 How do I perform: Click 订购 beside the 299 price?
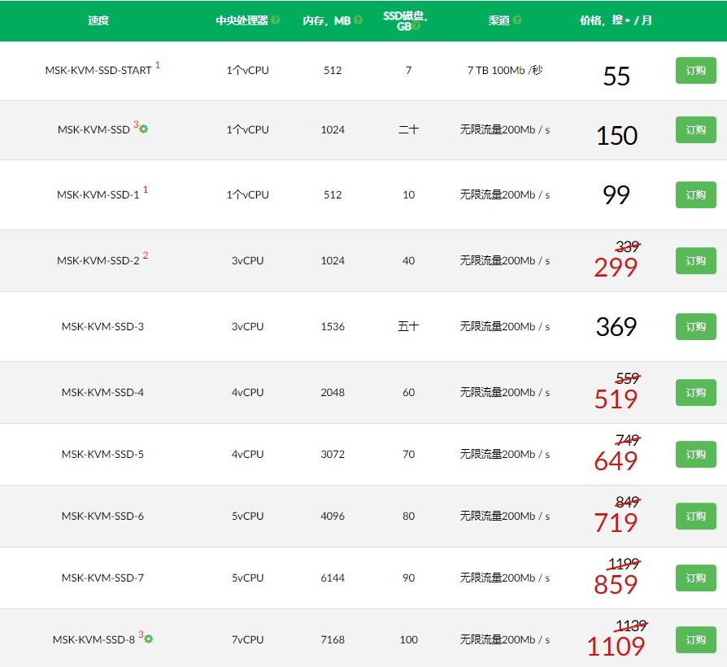pos(695,260)
